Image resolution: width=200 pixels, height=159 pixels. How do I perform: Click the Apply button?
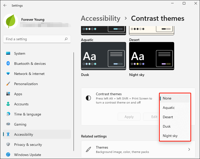pos(129,117)
